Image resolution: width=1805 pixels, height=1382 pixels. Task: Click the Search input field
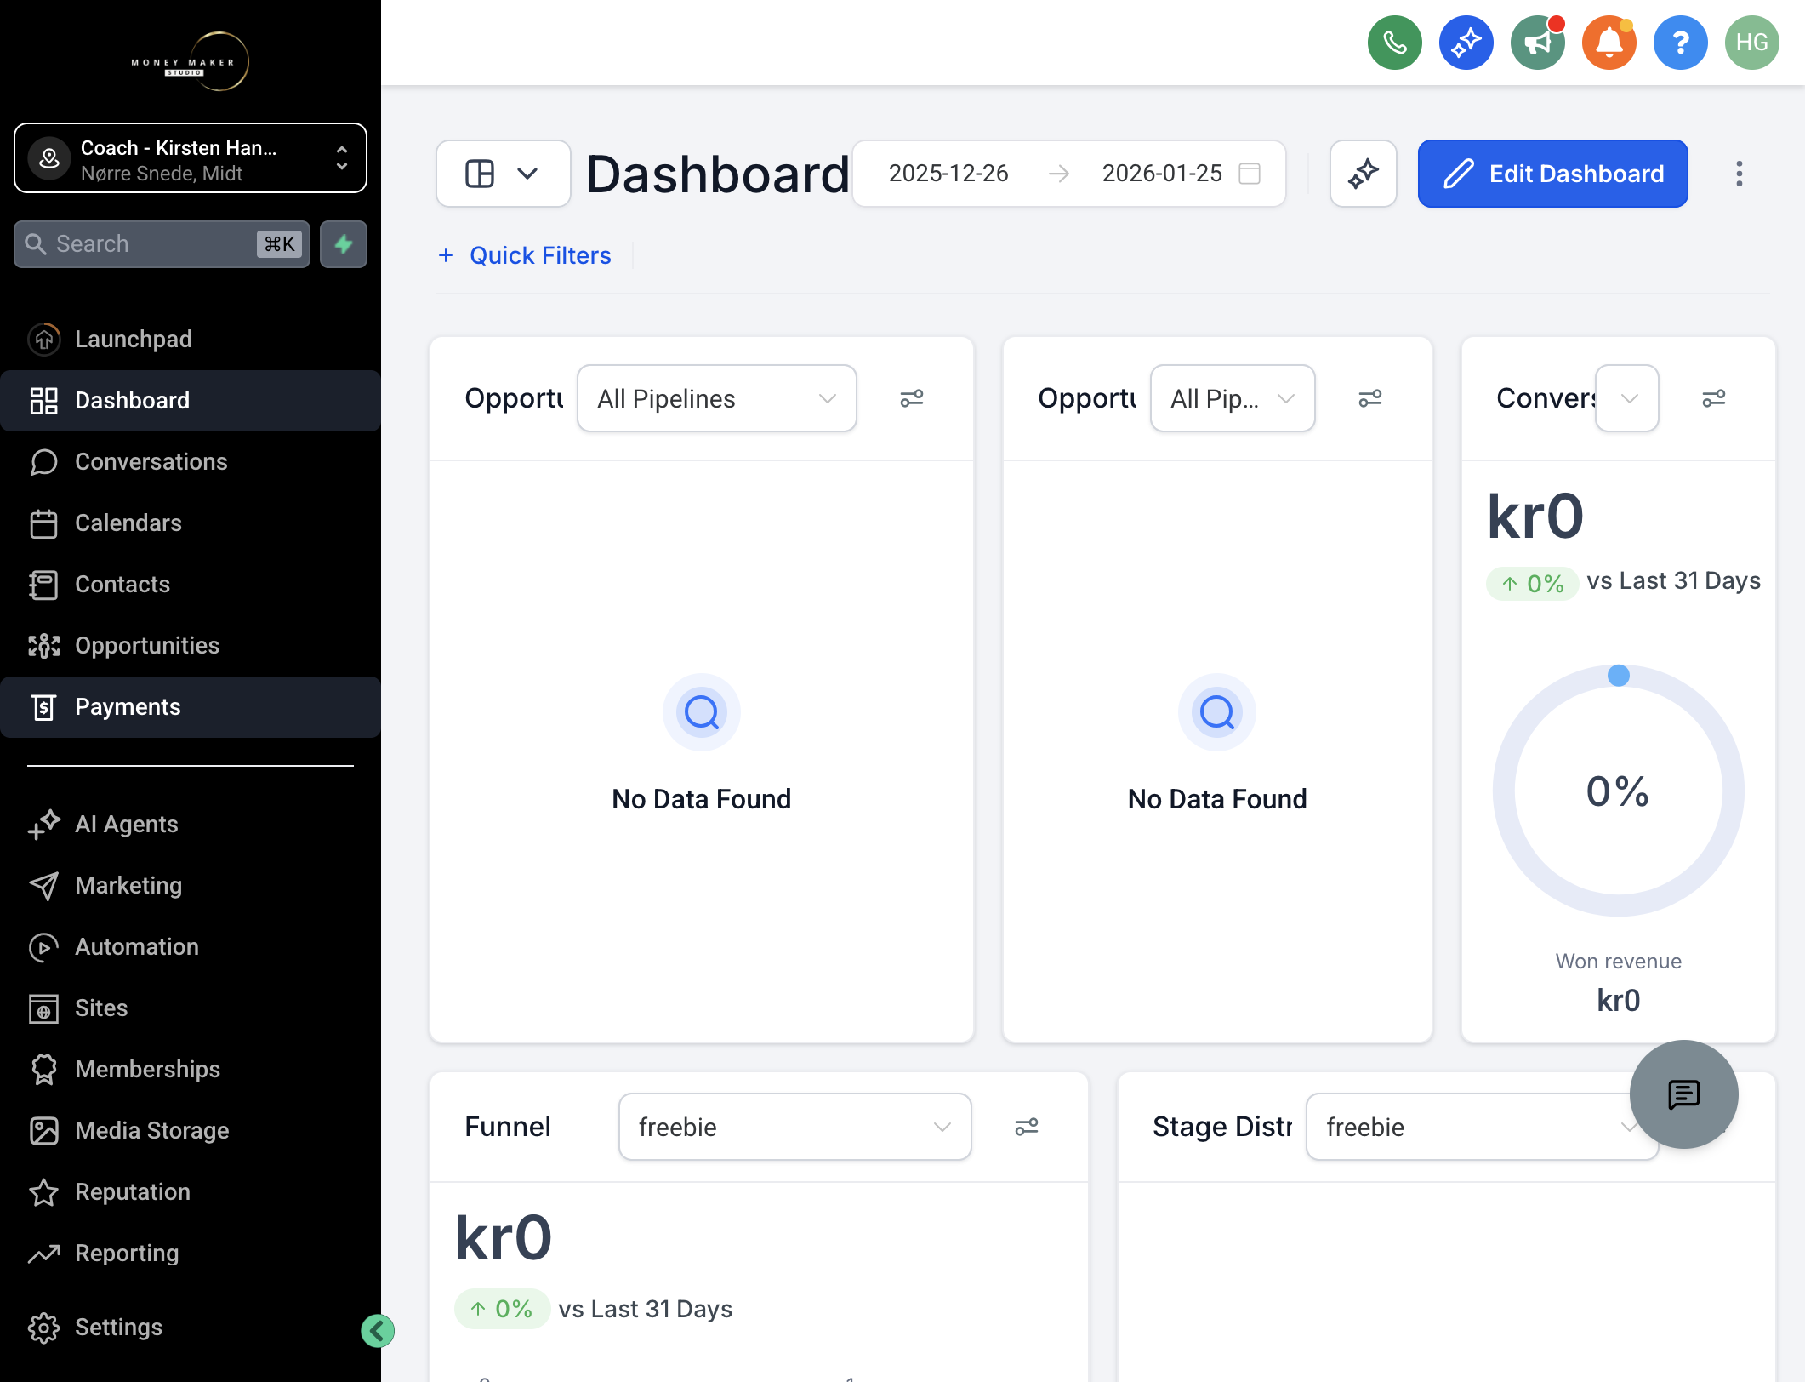[x=162, y=244]
